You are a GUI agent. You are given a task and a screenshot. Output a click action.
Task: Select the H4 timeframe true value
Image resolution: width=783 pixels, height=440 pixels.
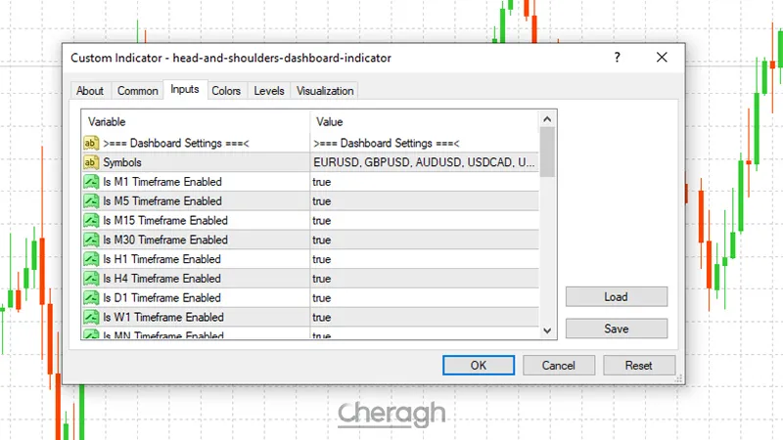(322, 279)
